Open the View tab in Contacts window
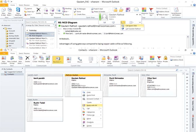This screenshot has height=132, width=196. coord(44,53)
